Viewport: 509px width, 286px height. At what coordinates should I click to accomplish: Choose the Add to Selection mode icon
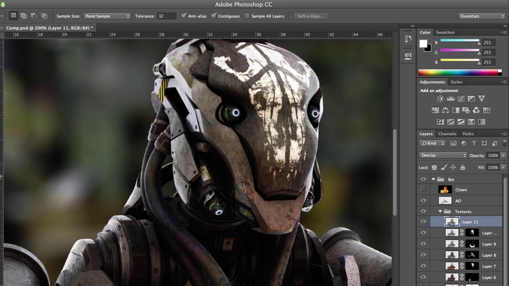[x=24, y=15]
